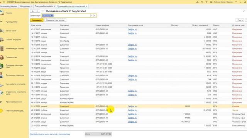This screenshot has width=247, height=138.
Task: Select the 22.02.2020, суббота date cell
Action: coord(45,110)
